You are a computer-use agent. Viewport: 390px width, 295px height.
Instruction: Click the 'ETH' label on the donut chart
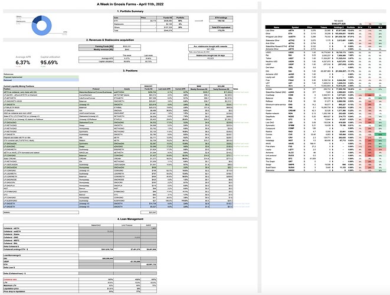click(x=65, y=32)
